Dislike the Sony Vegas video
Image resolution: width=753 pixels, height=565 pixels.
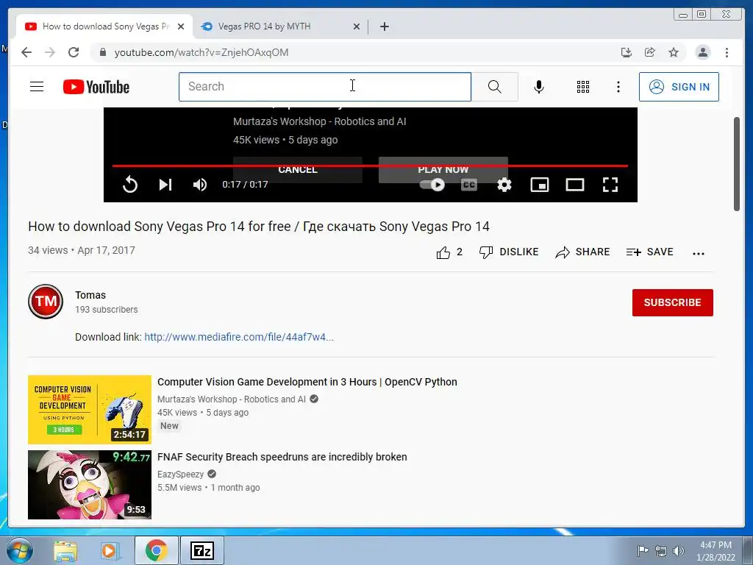coord(509,252)
